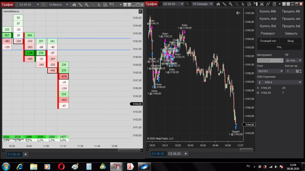Click instrument search magnifier in right chart
The image size is (305, 171).
187,4
